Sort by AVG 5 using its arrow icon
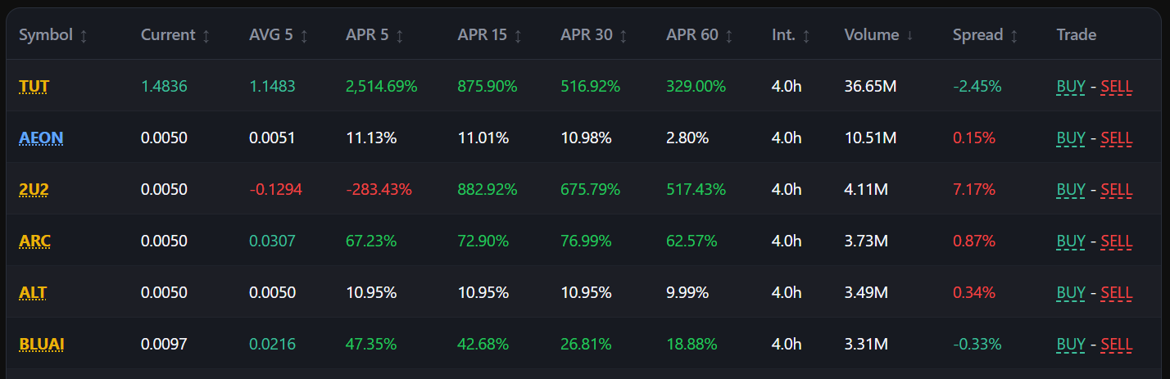The width and height of the screenshot is (1170, 379). click(304, 35)
